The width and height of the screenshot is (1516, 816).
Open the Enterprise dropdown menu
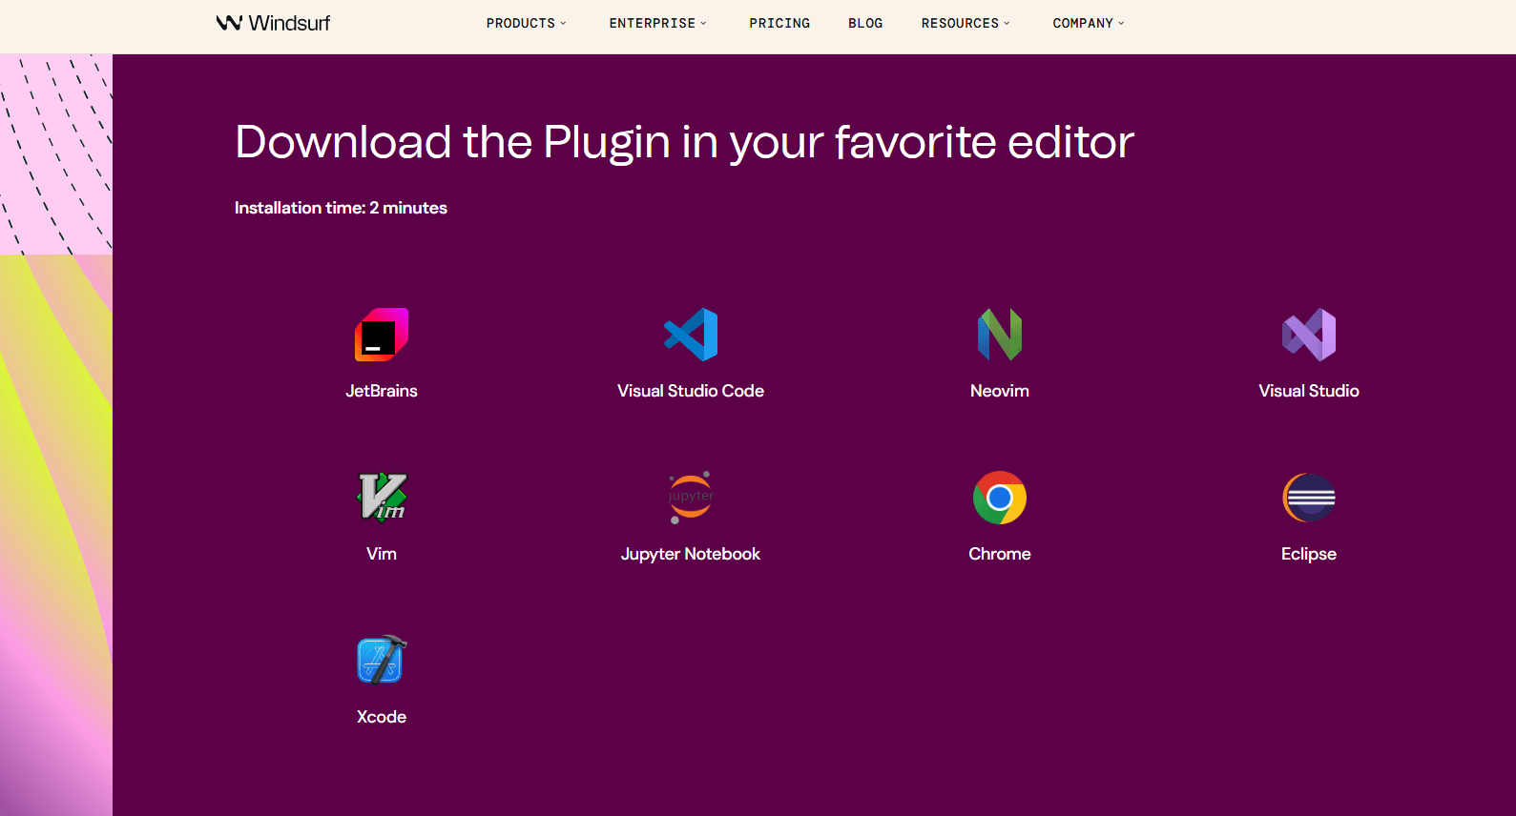(x=658, y=23)
